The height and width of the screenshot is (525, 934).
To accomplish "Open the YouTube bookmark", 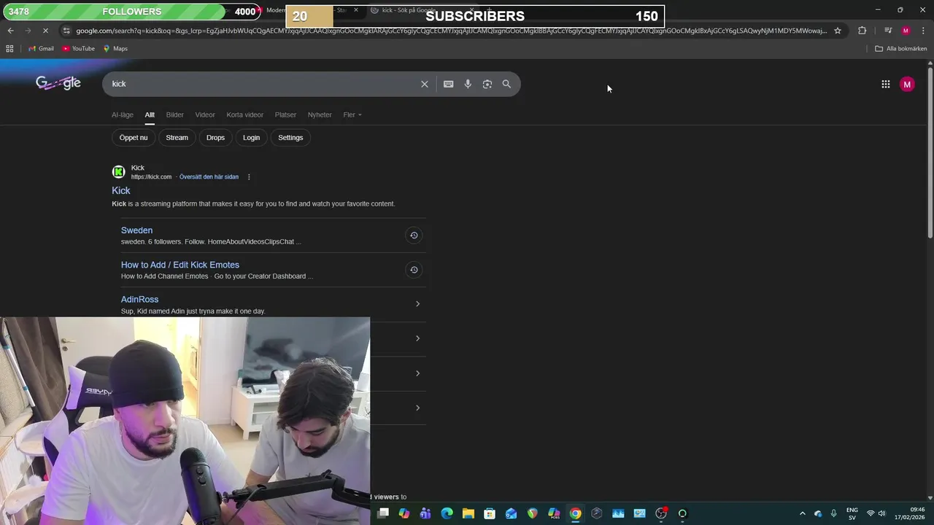I will coord(78,49).
